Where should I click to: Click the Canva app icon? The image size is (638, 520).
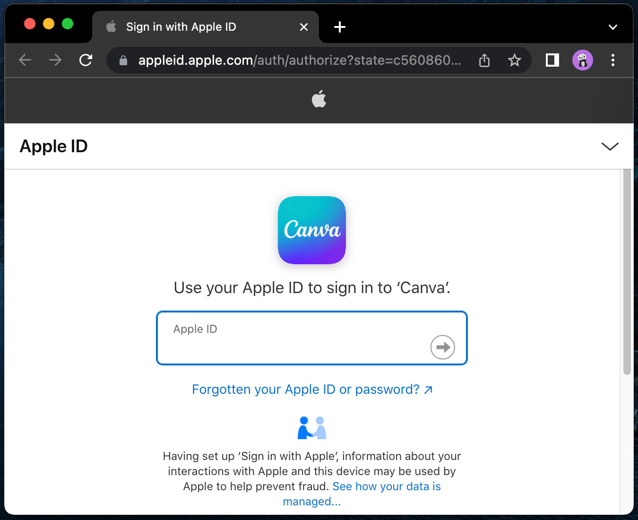pyautogui.click(x=312, y=230)
